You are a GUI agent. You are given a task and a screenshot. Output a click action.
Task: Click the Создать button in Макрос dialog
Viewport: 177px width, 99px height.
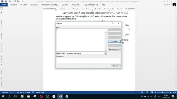pos(114,42)
